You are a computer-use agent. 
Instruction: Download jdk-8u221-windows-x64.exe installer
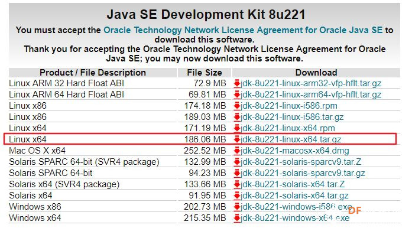click(x=295, y=218)
